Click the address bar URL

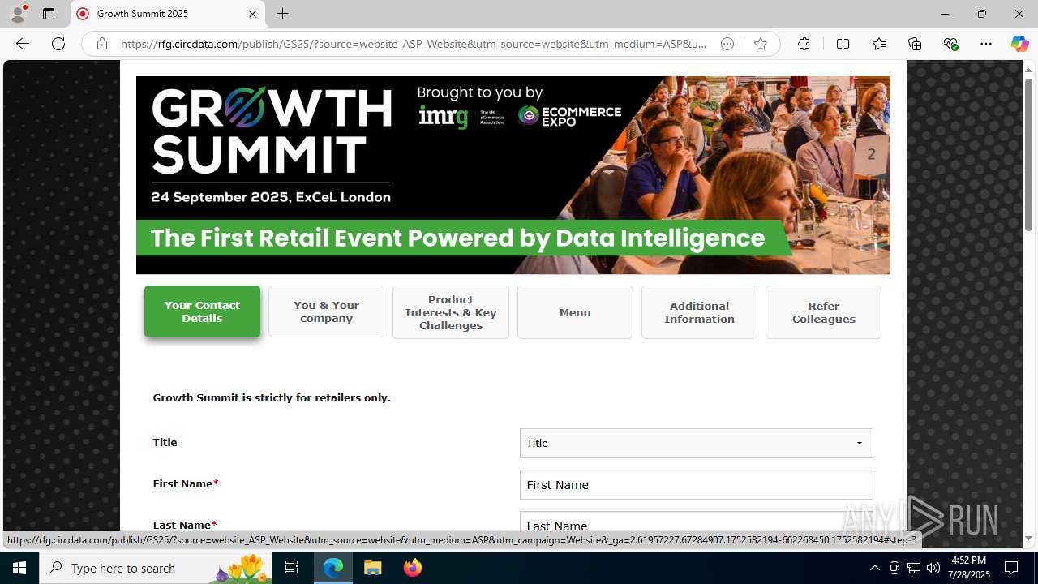[x=414, y=44]
